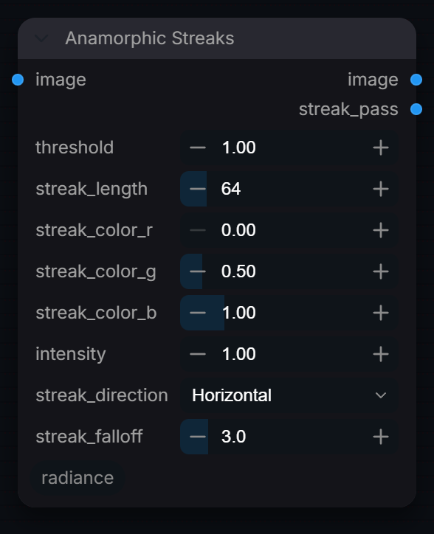Decrease streak_length with minus icon
This screenshot has width=434, height=534.
pos(198,189)
